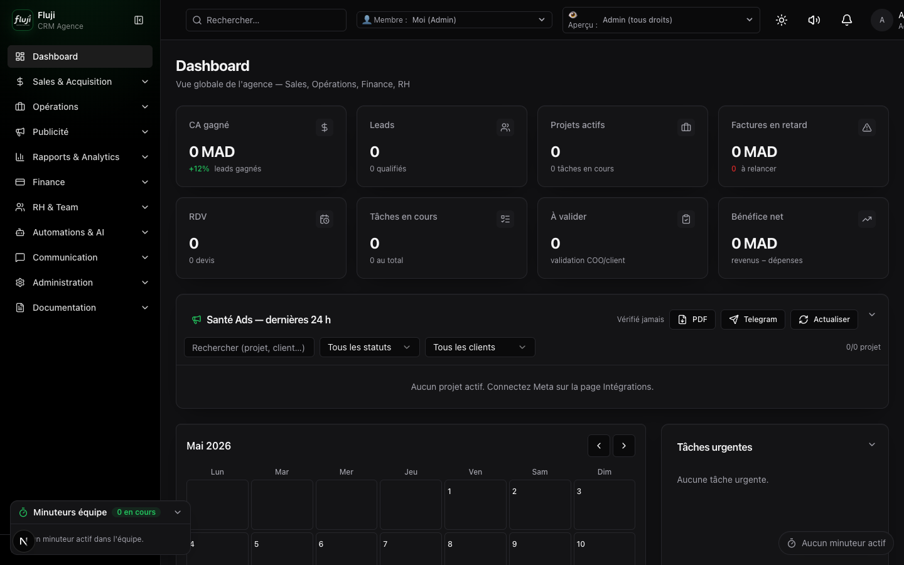Open Tous les statuts filter
The width and height of the screenshot is (904, 565).
tap(370, 347)
